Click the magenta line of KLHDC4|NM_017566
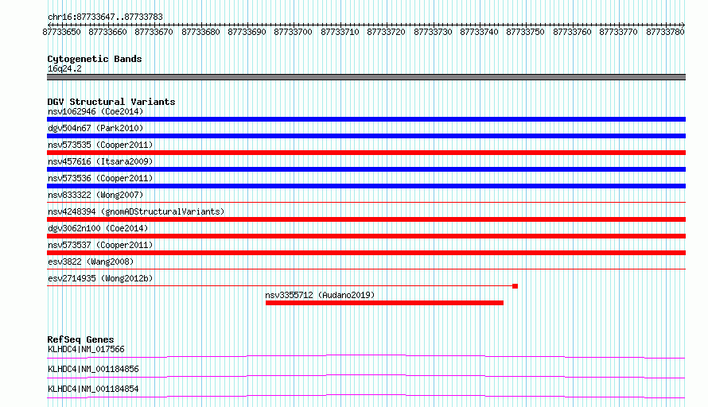This screenshot has height=407, width=708. coord(366,356)
